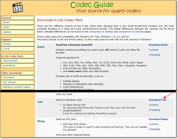178x139 pixels.
Task: Open K-Lite Codec Pack Information page
Action: [x=10, y=61]
